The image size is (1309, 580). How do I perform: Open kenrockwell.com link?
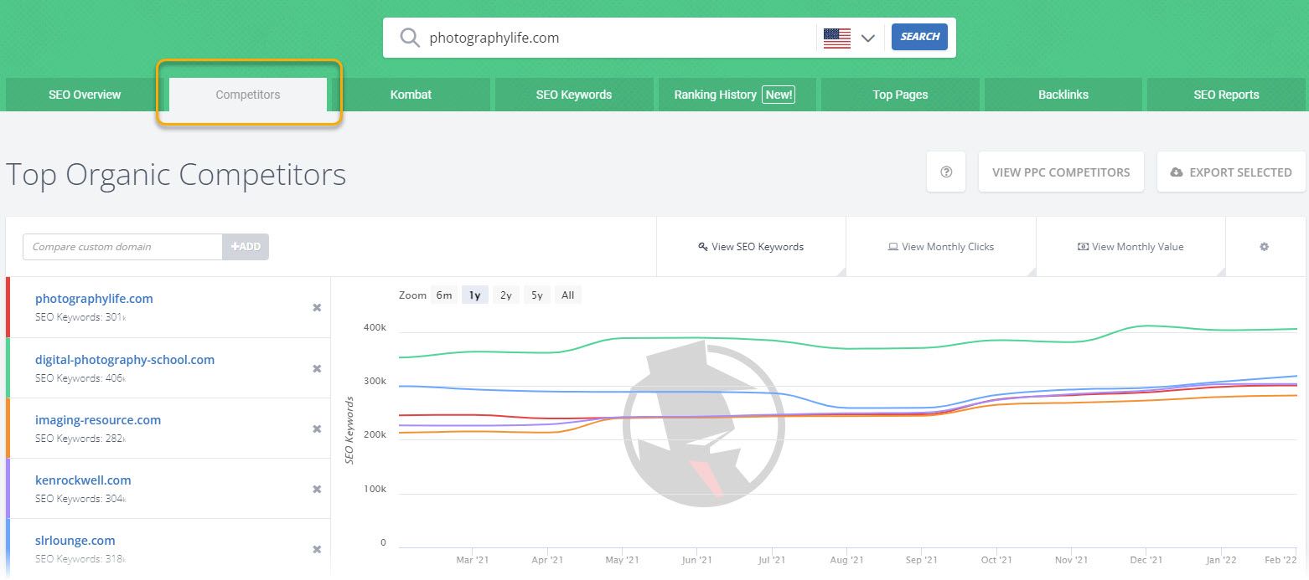coord(83,480)
